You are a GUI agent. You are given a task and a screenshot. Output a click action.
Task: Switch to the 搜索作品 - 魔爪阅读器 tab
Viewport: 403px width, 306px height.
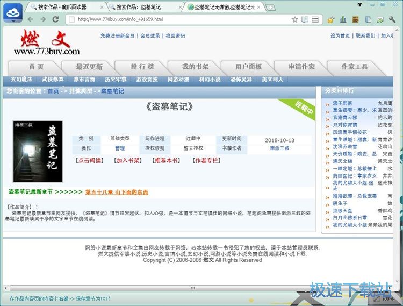click(64, 7)
